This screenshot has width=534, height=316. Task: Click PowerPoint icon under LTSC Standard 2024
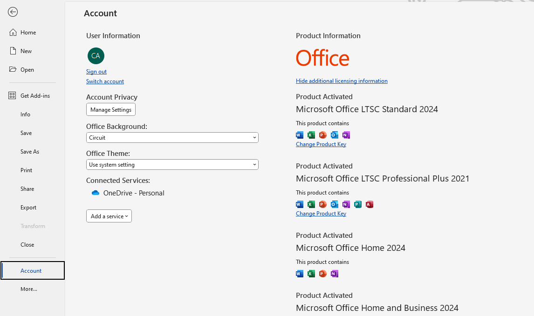(322, 135)
